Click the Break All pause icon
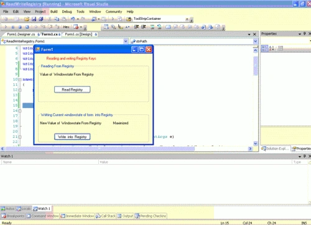Screen dimensions: 311x225 pyautogui.click(x=13, y=27)
